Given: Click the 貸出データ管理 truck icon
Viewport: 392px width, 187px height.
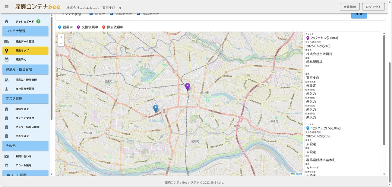Looking at the screenshot, I should pos(7,41).
